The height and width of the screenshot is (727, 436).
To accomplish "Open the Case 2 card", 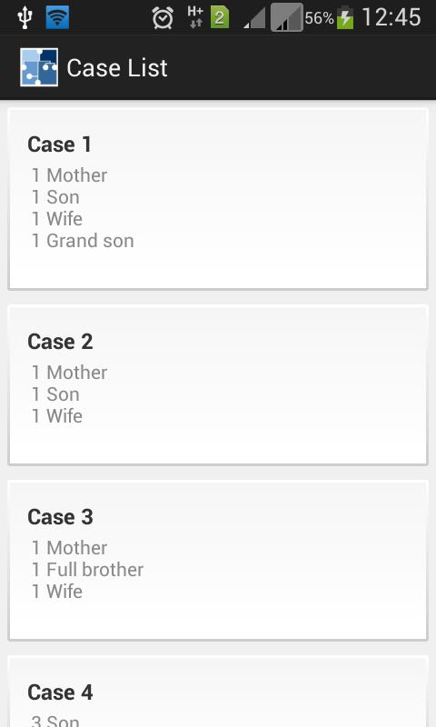I will pyautogui.click(x=218, y=384).
